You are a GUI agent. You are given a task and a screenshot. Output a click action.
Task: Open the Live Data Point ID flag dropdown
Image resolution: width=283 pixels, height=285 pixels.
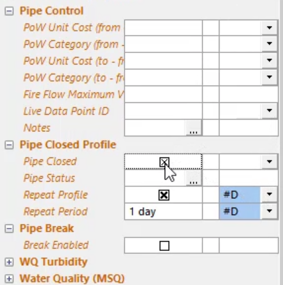269,111
